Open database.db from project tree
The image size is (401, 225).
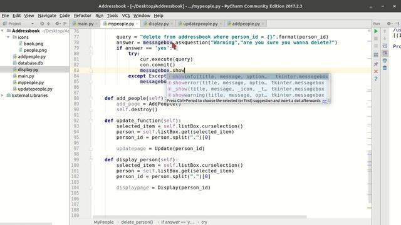tap(30, 63)
